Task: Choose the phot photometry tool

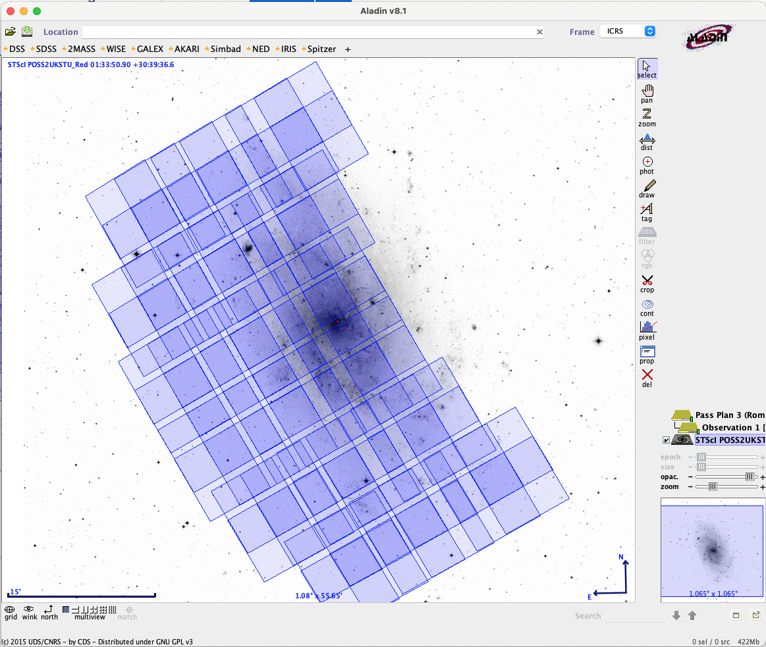Action: point(647,165)
